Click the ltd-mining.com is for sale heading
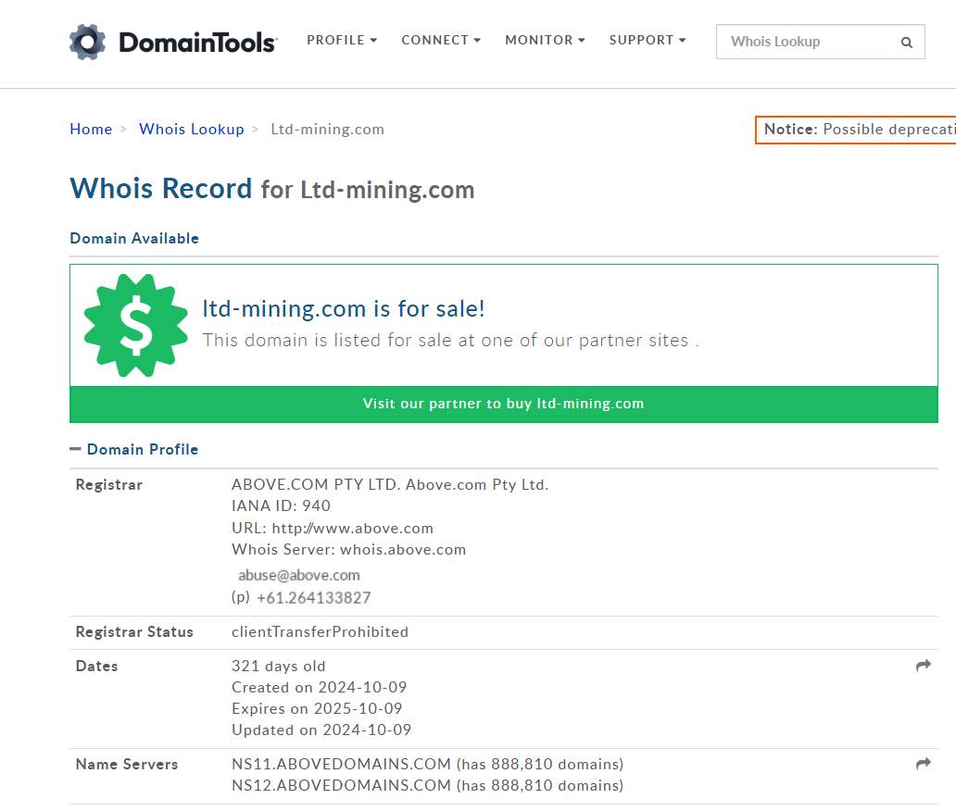 pyautogui.click(x=344, y=308)
